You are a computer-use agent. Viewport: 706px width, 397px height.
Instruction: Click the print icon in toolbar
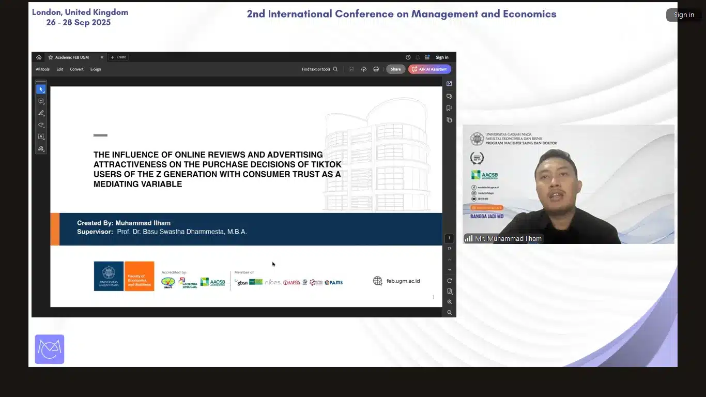376,69
